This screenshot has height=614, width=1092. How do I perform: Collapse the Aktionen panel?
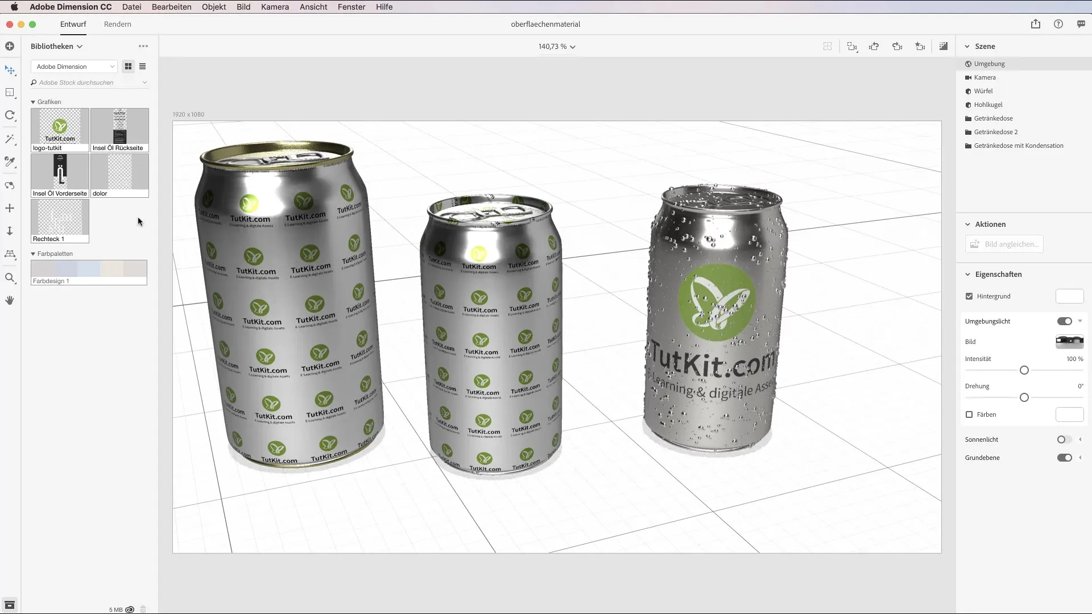click(x=967, y=224)
